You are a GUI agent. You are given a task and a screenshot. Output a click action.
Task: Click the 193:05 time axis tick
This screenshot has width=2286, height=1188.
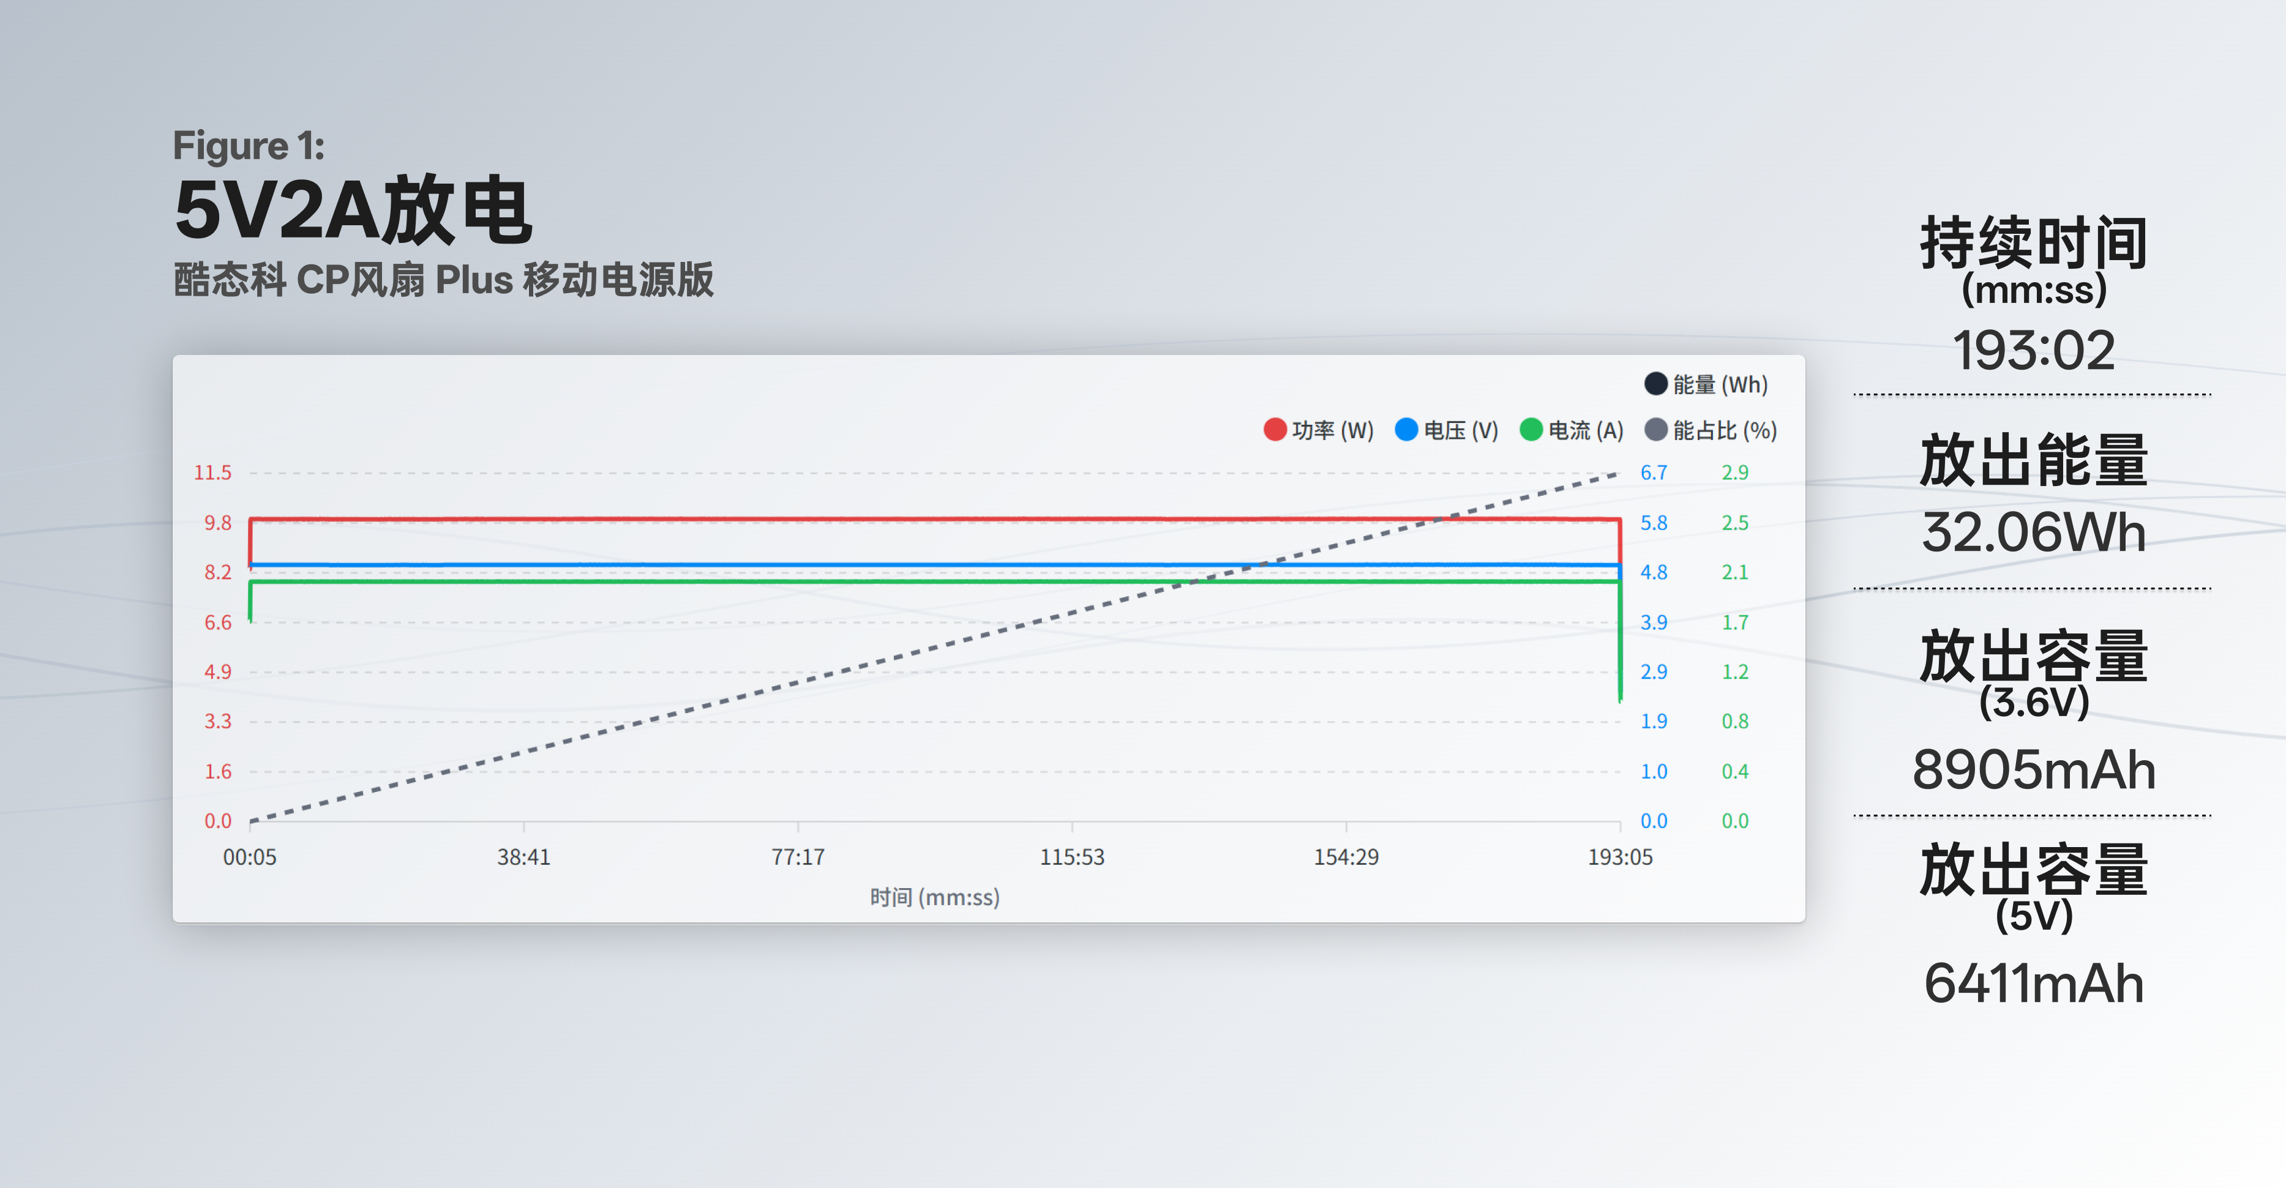click(1621, 857)
